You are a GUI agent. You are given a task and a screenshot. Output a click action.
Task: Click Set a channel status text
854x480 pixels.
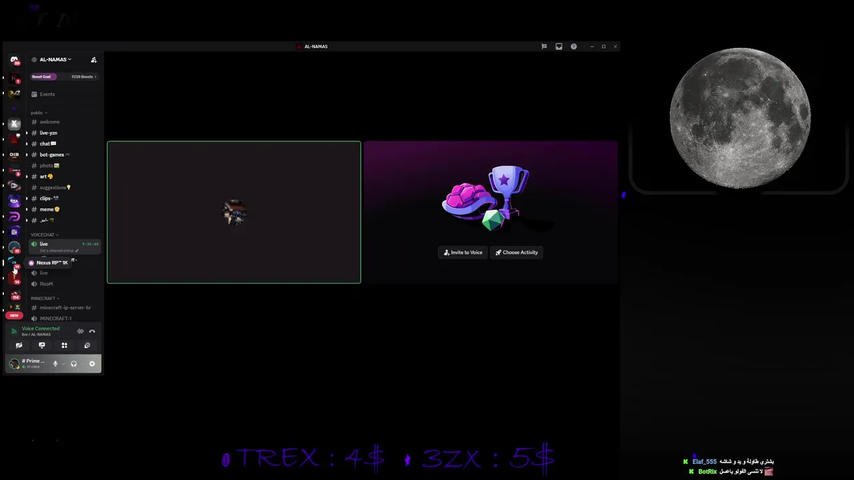click(57, 251)
